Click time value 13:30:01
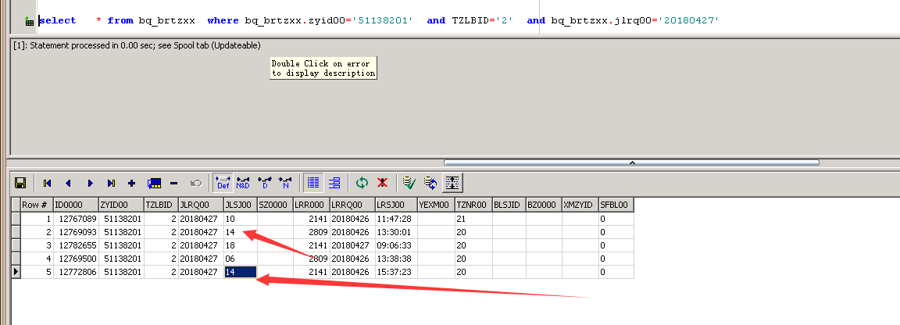Image resolution: width=900 pixels, height=325 pixels. click(396, 232)
